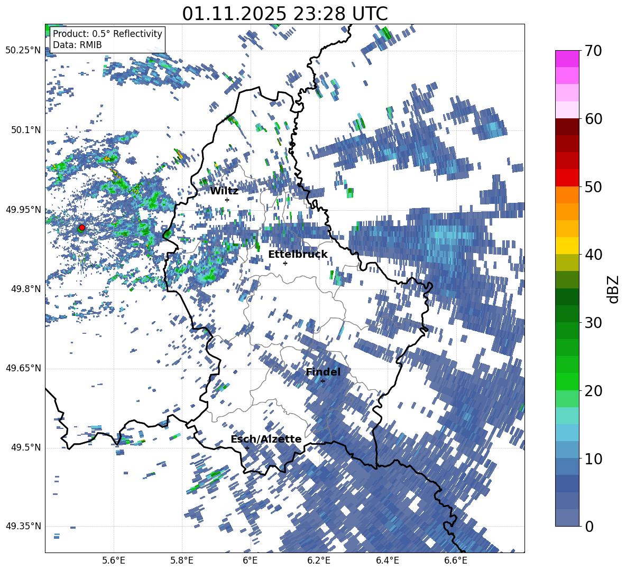Click the red radar site marker
Image resolution: width=626 pixels, height=571 pixels.
[82, 227]
